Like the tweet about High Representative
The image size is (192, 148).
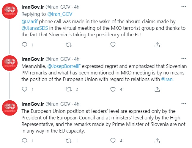[113, 141]
